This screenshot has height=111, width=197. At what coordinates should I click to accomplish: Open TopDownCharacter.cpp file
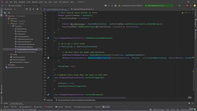25,39
